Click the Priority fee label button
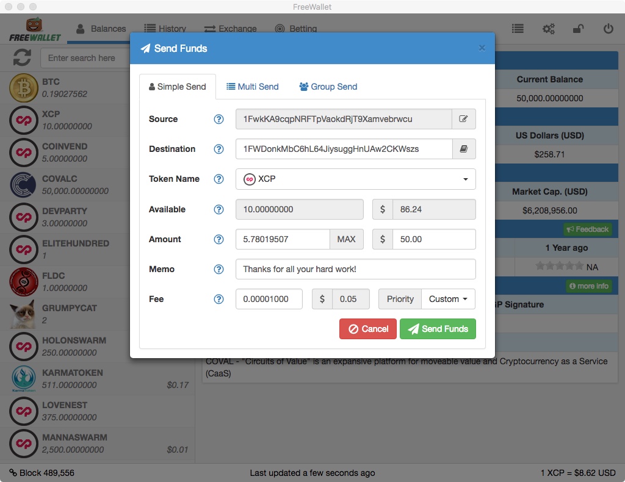Viewport: 625px width, 482px height. pos(400,299)
